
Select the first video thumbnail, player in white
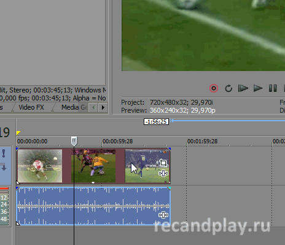pyautogui.click(x=40, y=166)
